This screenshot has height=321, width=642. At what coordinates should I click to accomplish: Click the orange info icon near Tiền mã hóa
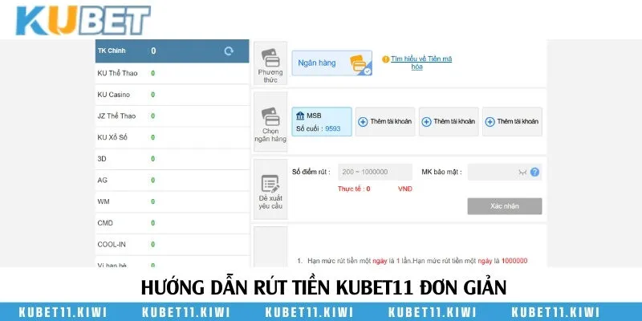click(x=385, y=59)
